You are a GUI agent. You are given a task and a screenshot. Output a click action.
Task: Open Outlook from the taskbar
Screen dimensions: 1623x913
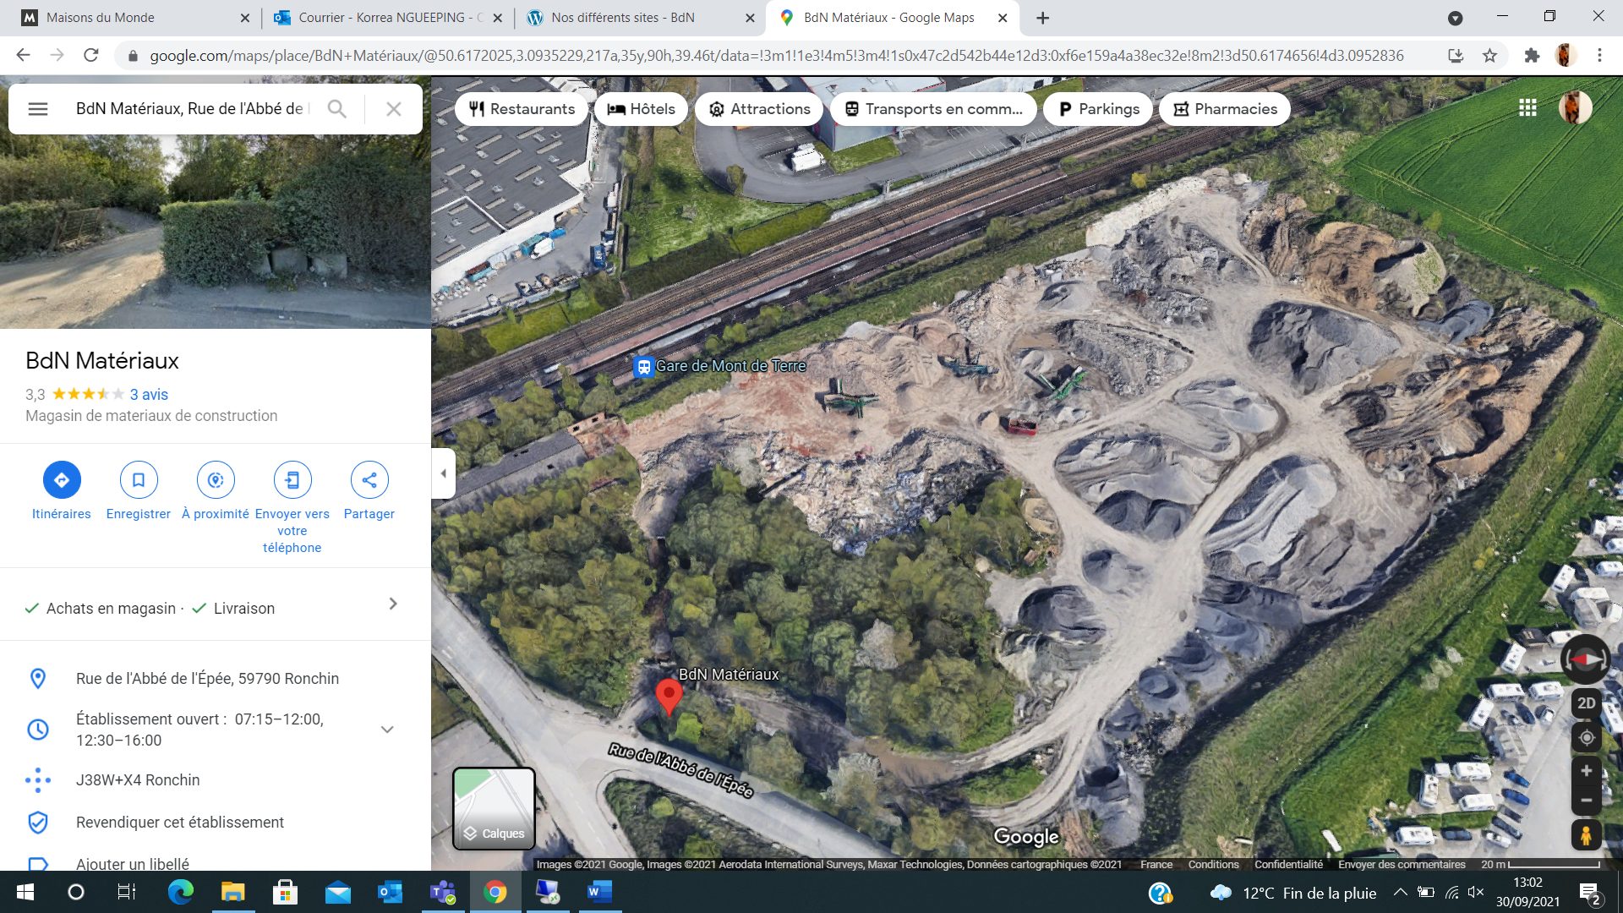coord(390,892)
